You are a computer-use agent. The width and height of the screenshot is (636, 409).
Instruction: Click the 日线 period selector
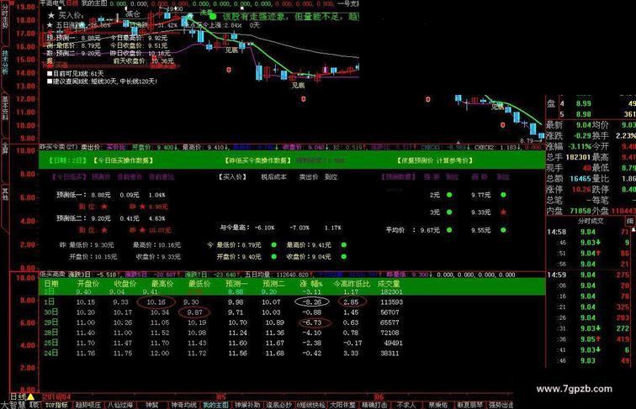pos(18,396)
